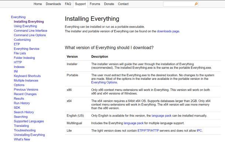Open the Donate navigation item
225x142 pixels.
click(109, 4)
